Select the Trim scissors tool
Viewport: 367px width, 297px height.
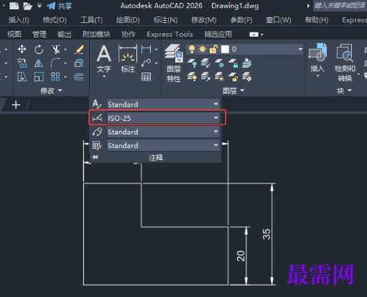pos(55,50)
